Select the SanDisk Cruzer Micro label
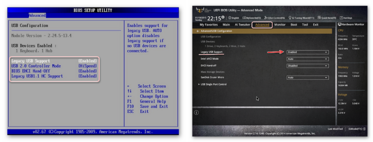This screenshot has width=373, height=142. [x=212, y=78]
